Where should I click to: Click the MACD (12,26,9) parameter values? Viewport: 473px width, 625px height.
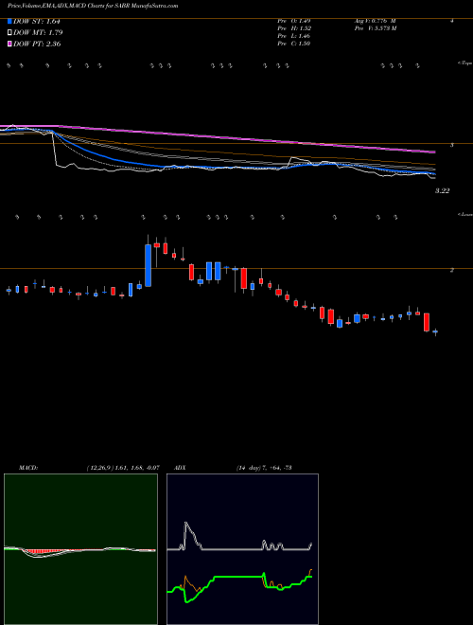123,468
